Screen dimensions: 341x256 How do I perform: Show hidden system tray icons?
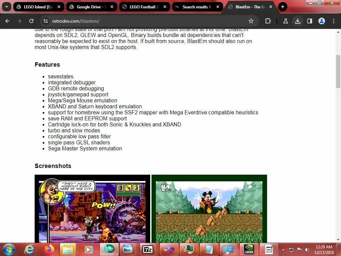point(283,249)
